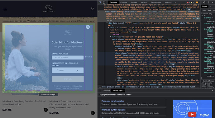215x118 pixels.
Task: Open the Memory panel tab
Action: [x=168, y=2]
